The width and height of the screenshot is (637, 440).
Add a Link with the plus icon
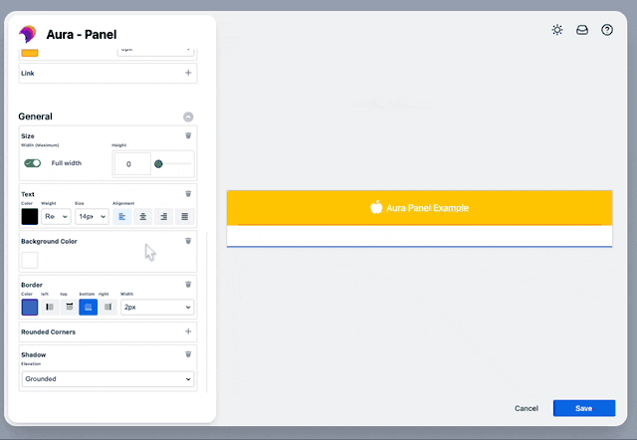[x=188, y=73]
